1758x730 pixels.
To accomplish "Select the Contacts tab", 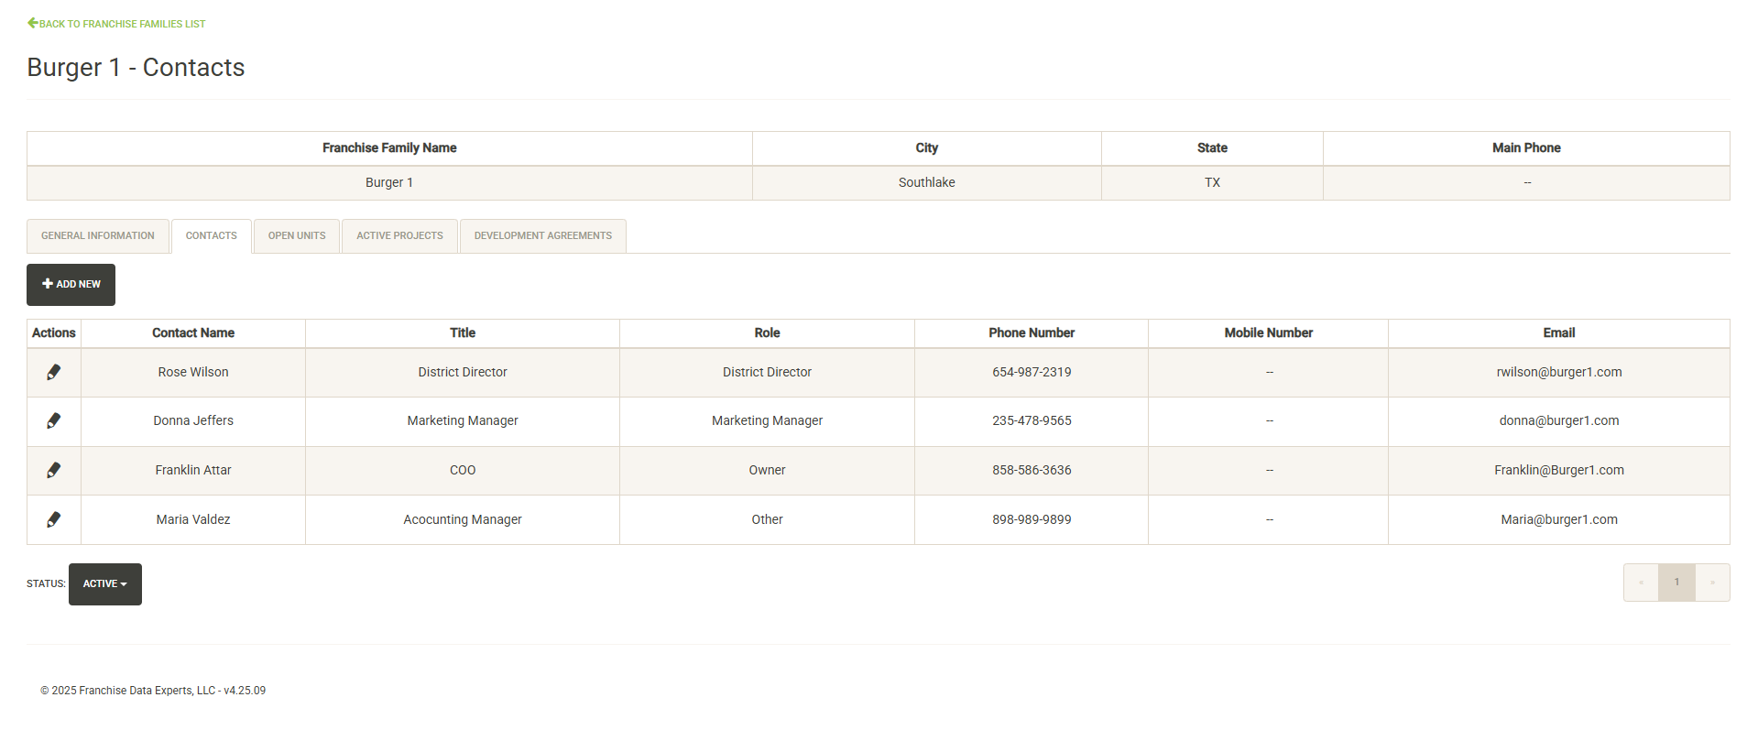I will pyautogui.click(x=212, y=236).
